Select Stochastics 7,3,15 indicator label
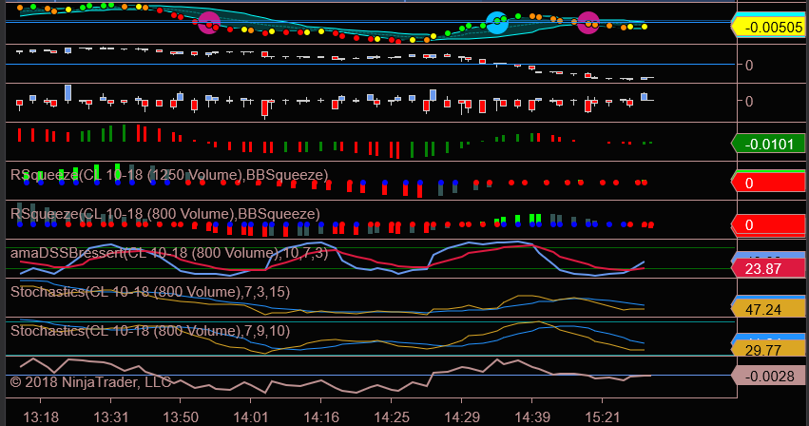The width and height of the screenshot is (809, 426). point(150,292)
